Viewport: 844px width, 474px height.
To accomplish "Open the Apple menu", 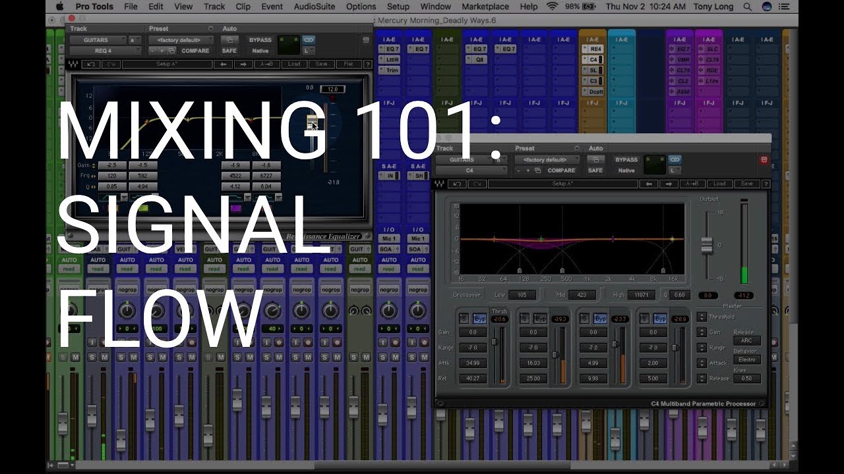I will (60, 7).
